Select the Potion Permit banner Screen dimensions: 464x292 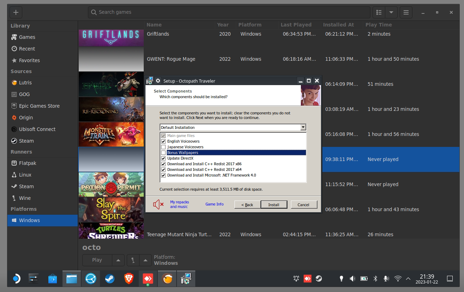(x=111, y=184)
